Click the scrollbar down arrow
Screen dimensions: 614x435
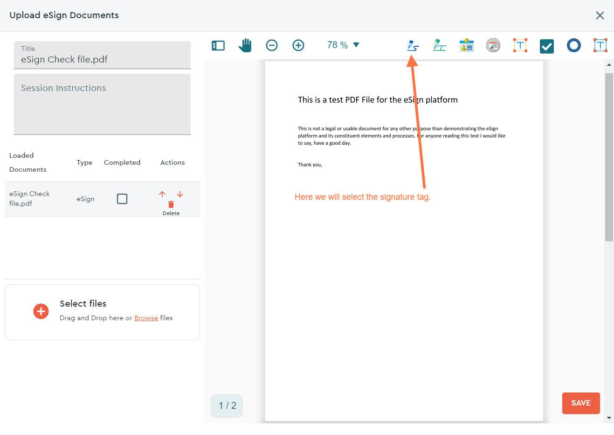(x=609, y=418)
